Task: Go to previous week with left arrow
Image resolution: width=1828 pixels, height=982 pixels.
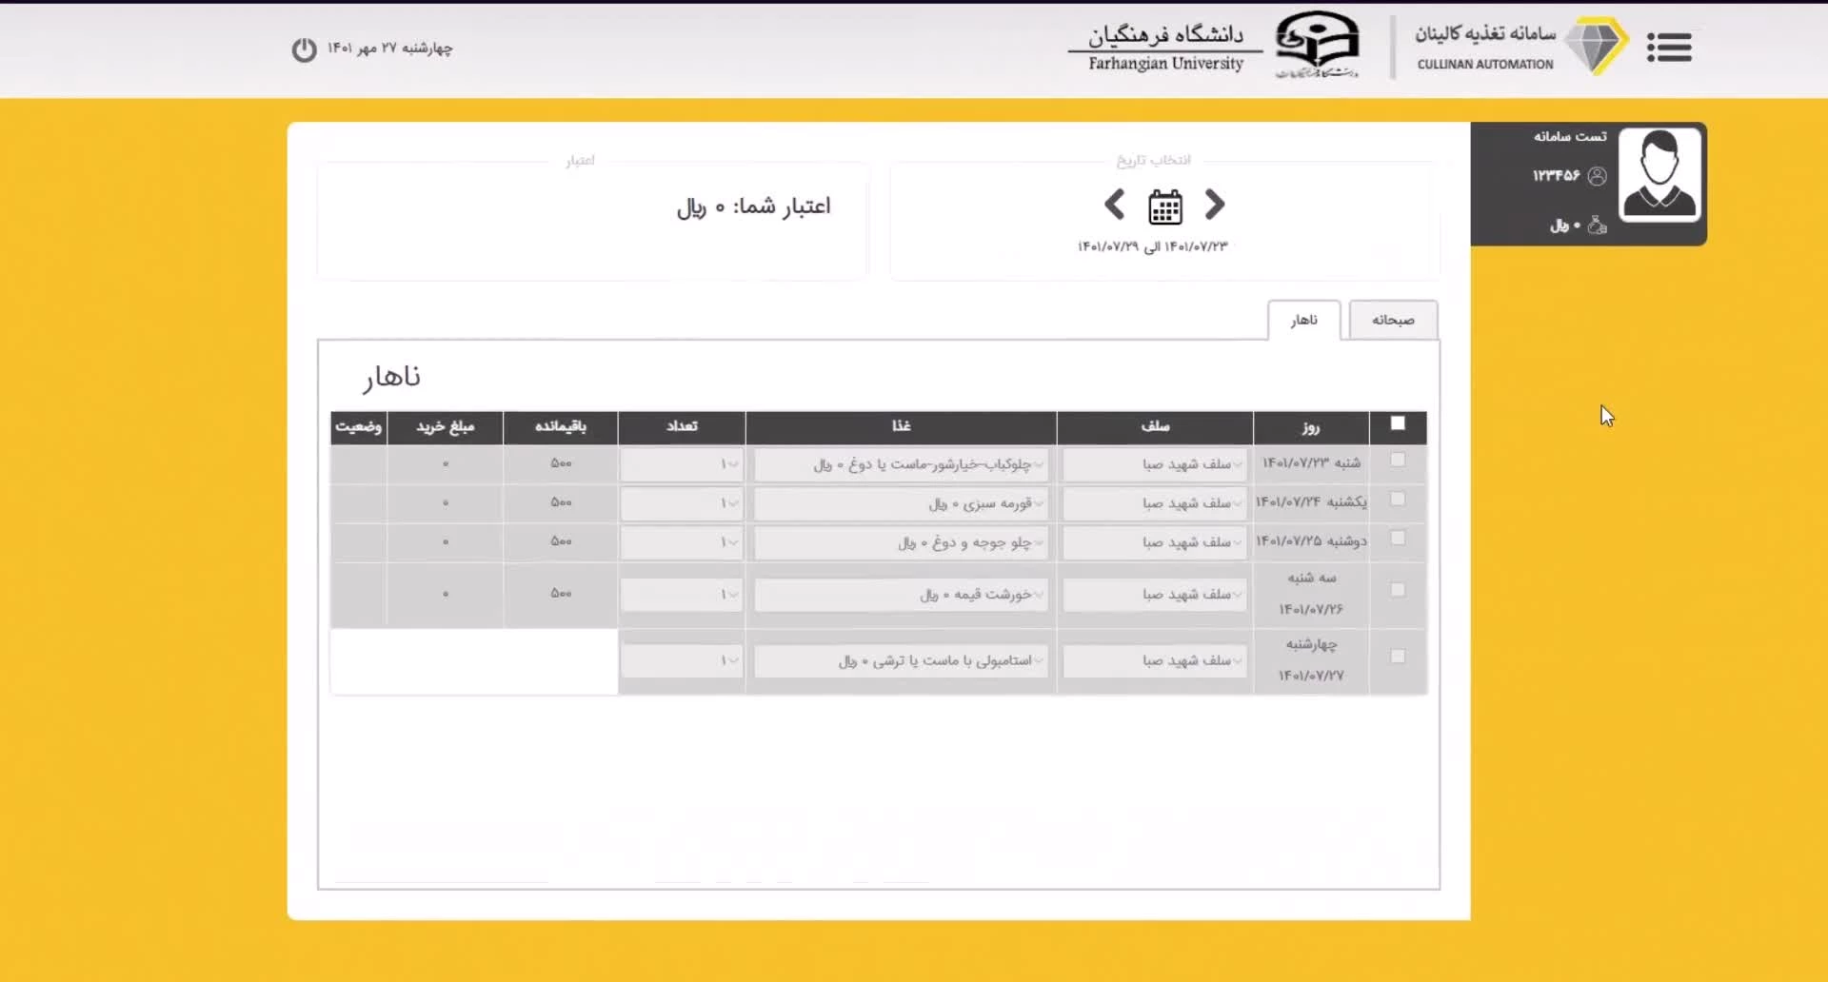Action: pyautogui.click(x=1114, y=205)
